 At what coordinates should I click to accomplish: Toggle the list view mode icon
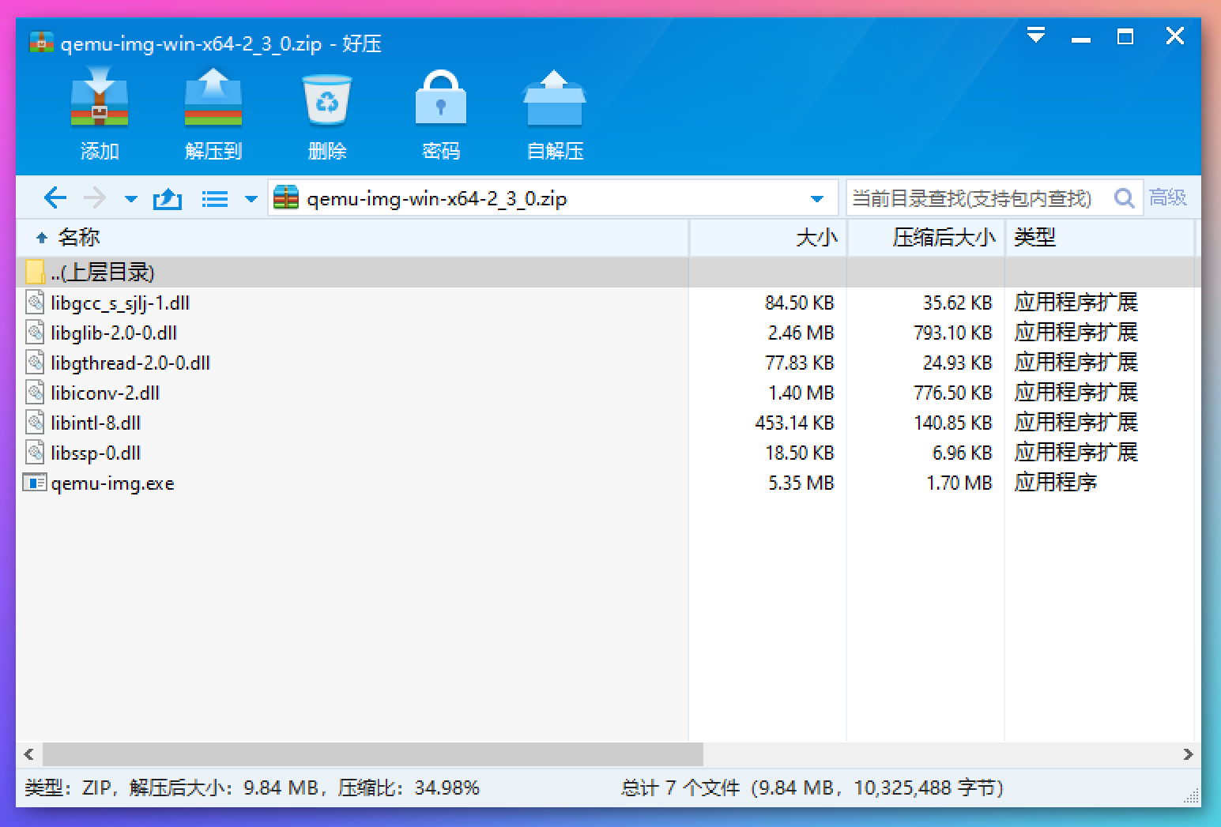[214, 198]
